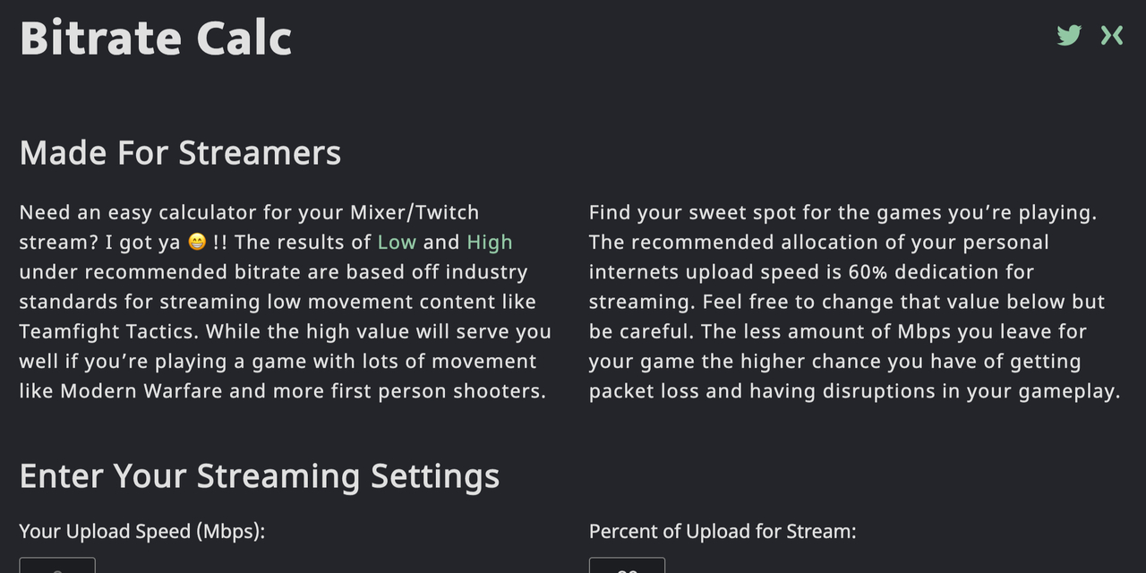This screenshot has height=573, width=1146.
Task: Open the Twitter bird icon link
Action: 1069,36
